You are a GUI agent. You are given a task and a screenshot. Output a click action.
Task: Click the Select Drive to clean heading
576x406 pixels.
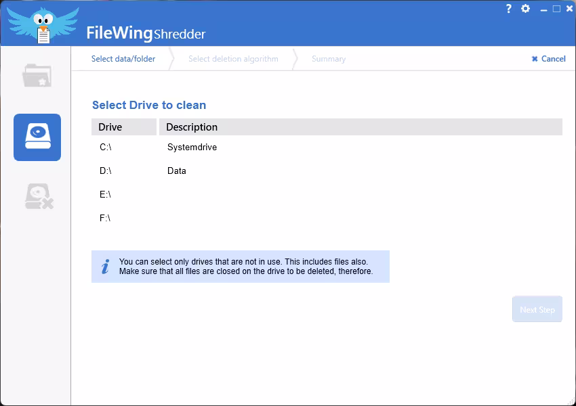coord(149,105)
